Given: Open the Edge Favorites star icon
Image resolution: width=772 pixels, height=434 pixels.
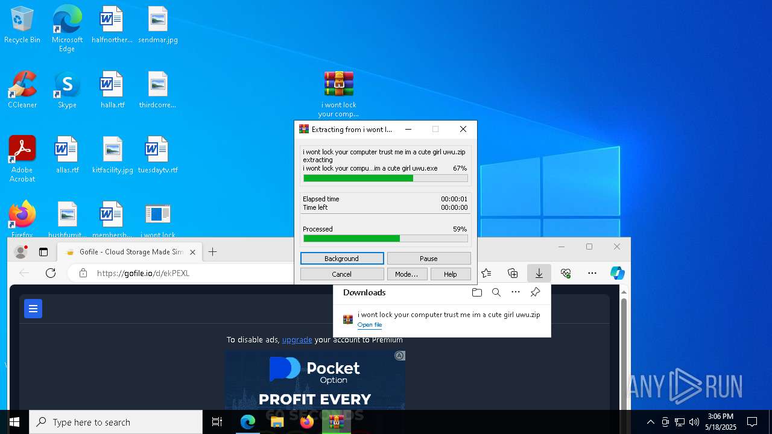Looking at the screenshot, I should [486, 273].
